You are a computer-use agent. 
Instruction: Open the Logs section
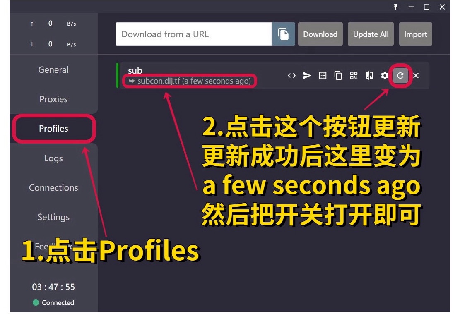point(53,158)
